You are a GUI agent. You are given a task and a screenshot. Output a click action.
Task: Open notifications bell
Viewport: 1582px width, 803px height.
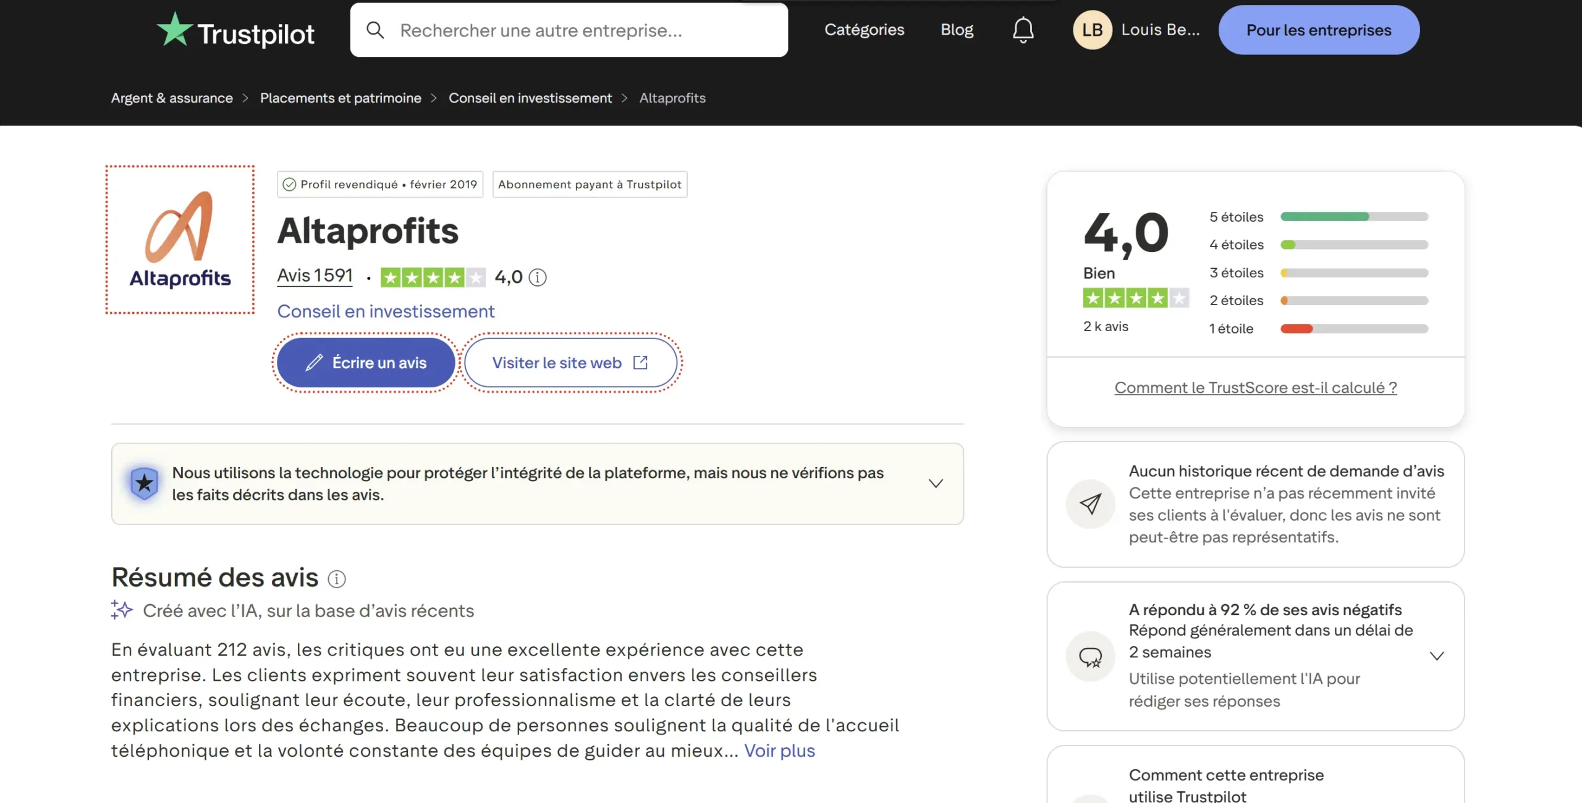(x=1023, y=30)
